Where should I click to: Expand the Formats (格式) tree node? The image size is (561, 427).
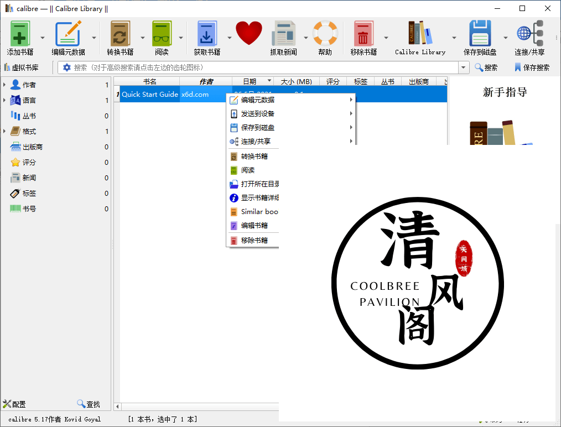click(x=4, y=131)
